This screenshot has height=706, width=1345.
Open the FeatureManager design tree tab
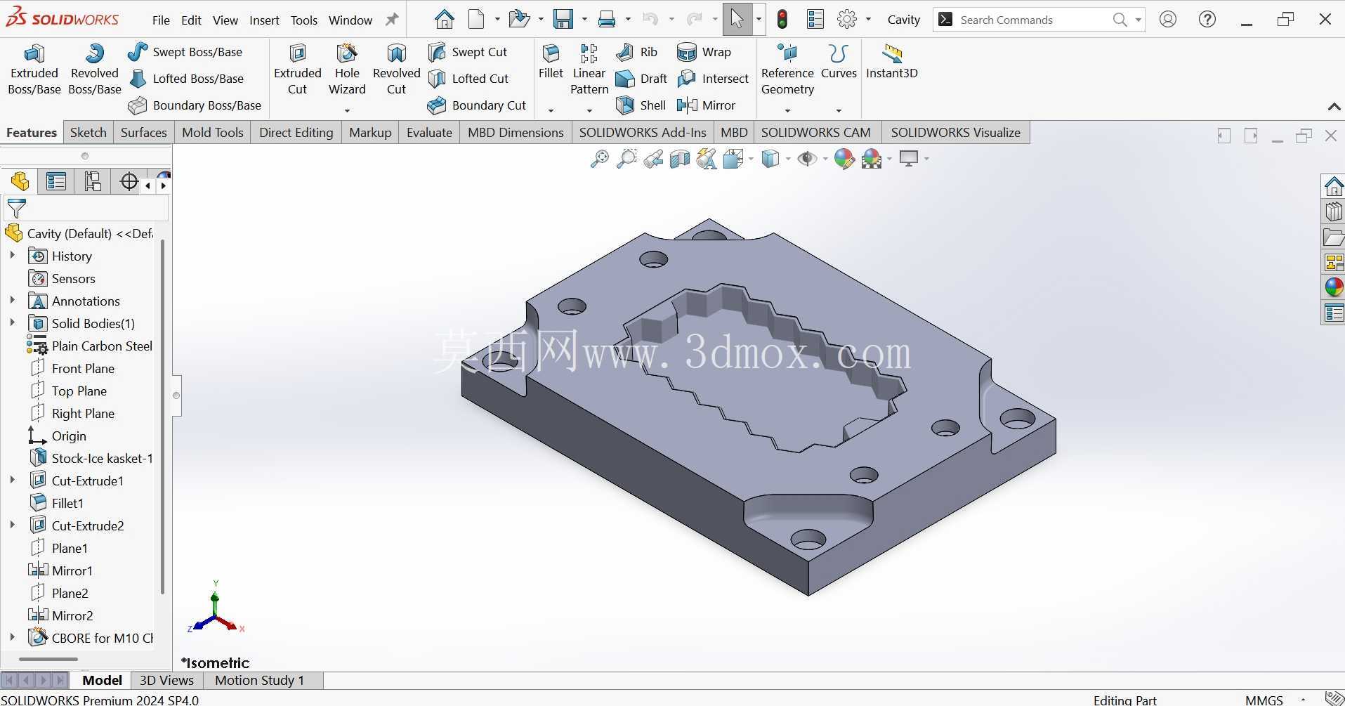point(20,182)
